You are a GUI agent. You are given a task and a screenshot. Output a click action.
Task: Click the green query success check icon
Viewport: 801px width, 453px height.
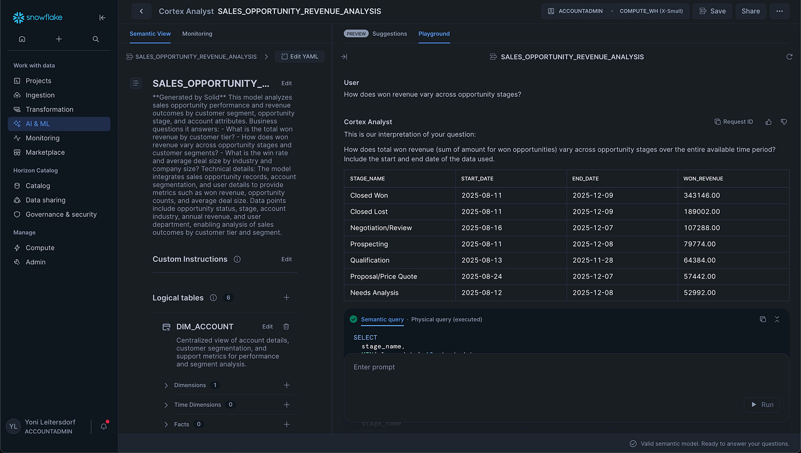[353, 319]
